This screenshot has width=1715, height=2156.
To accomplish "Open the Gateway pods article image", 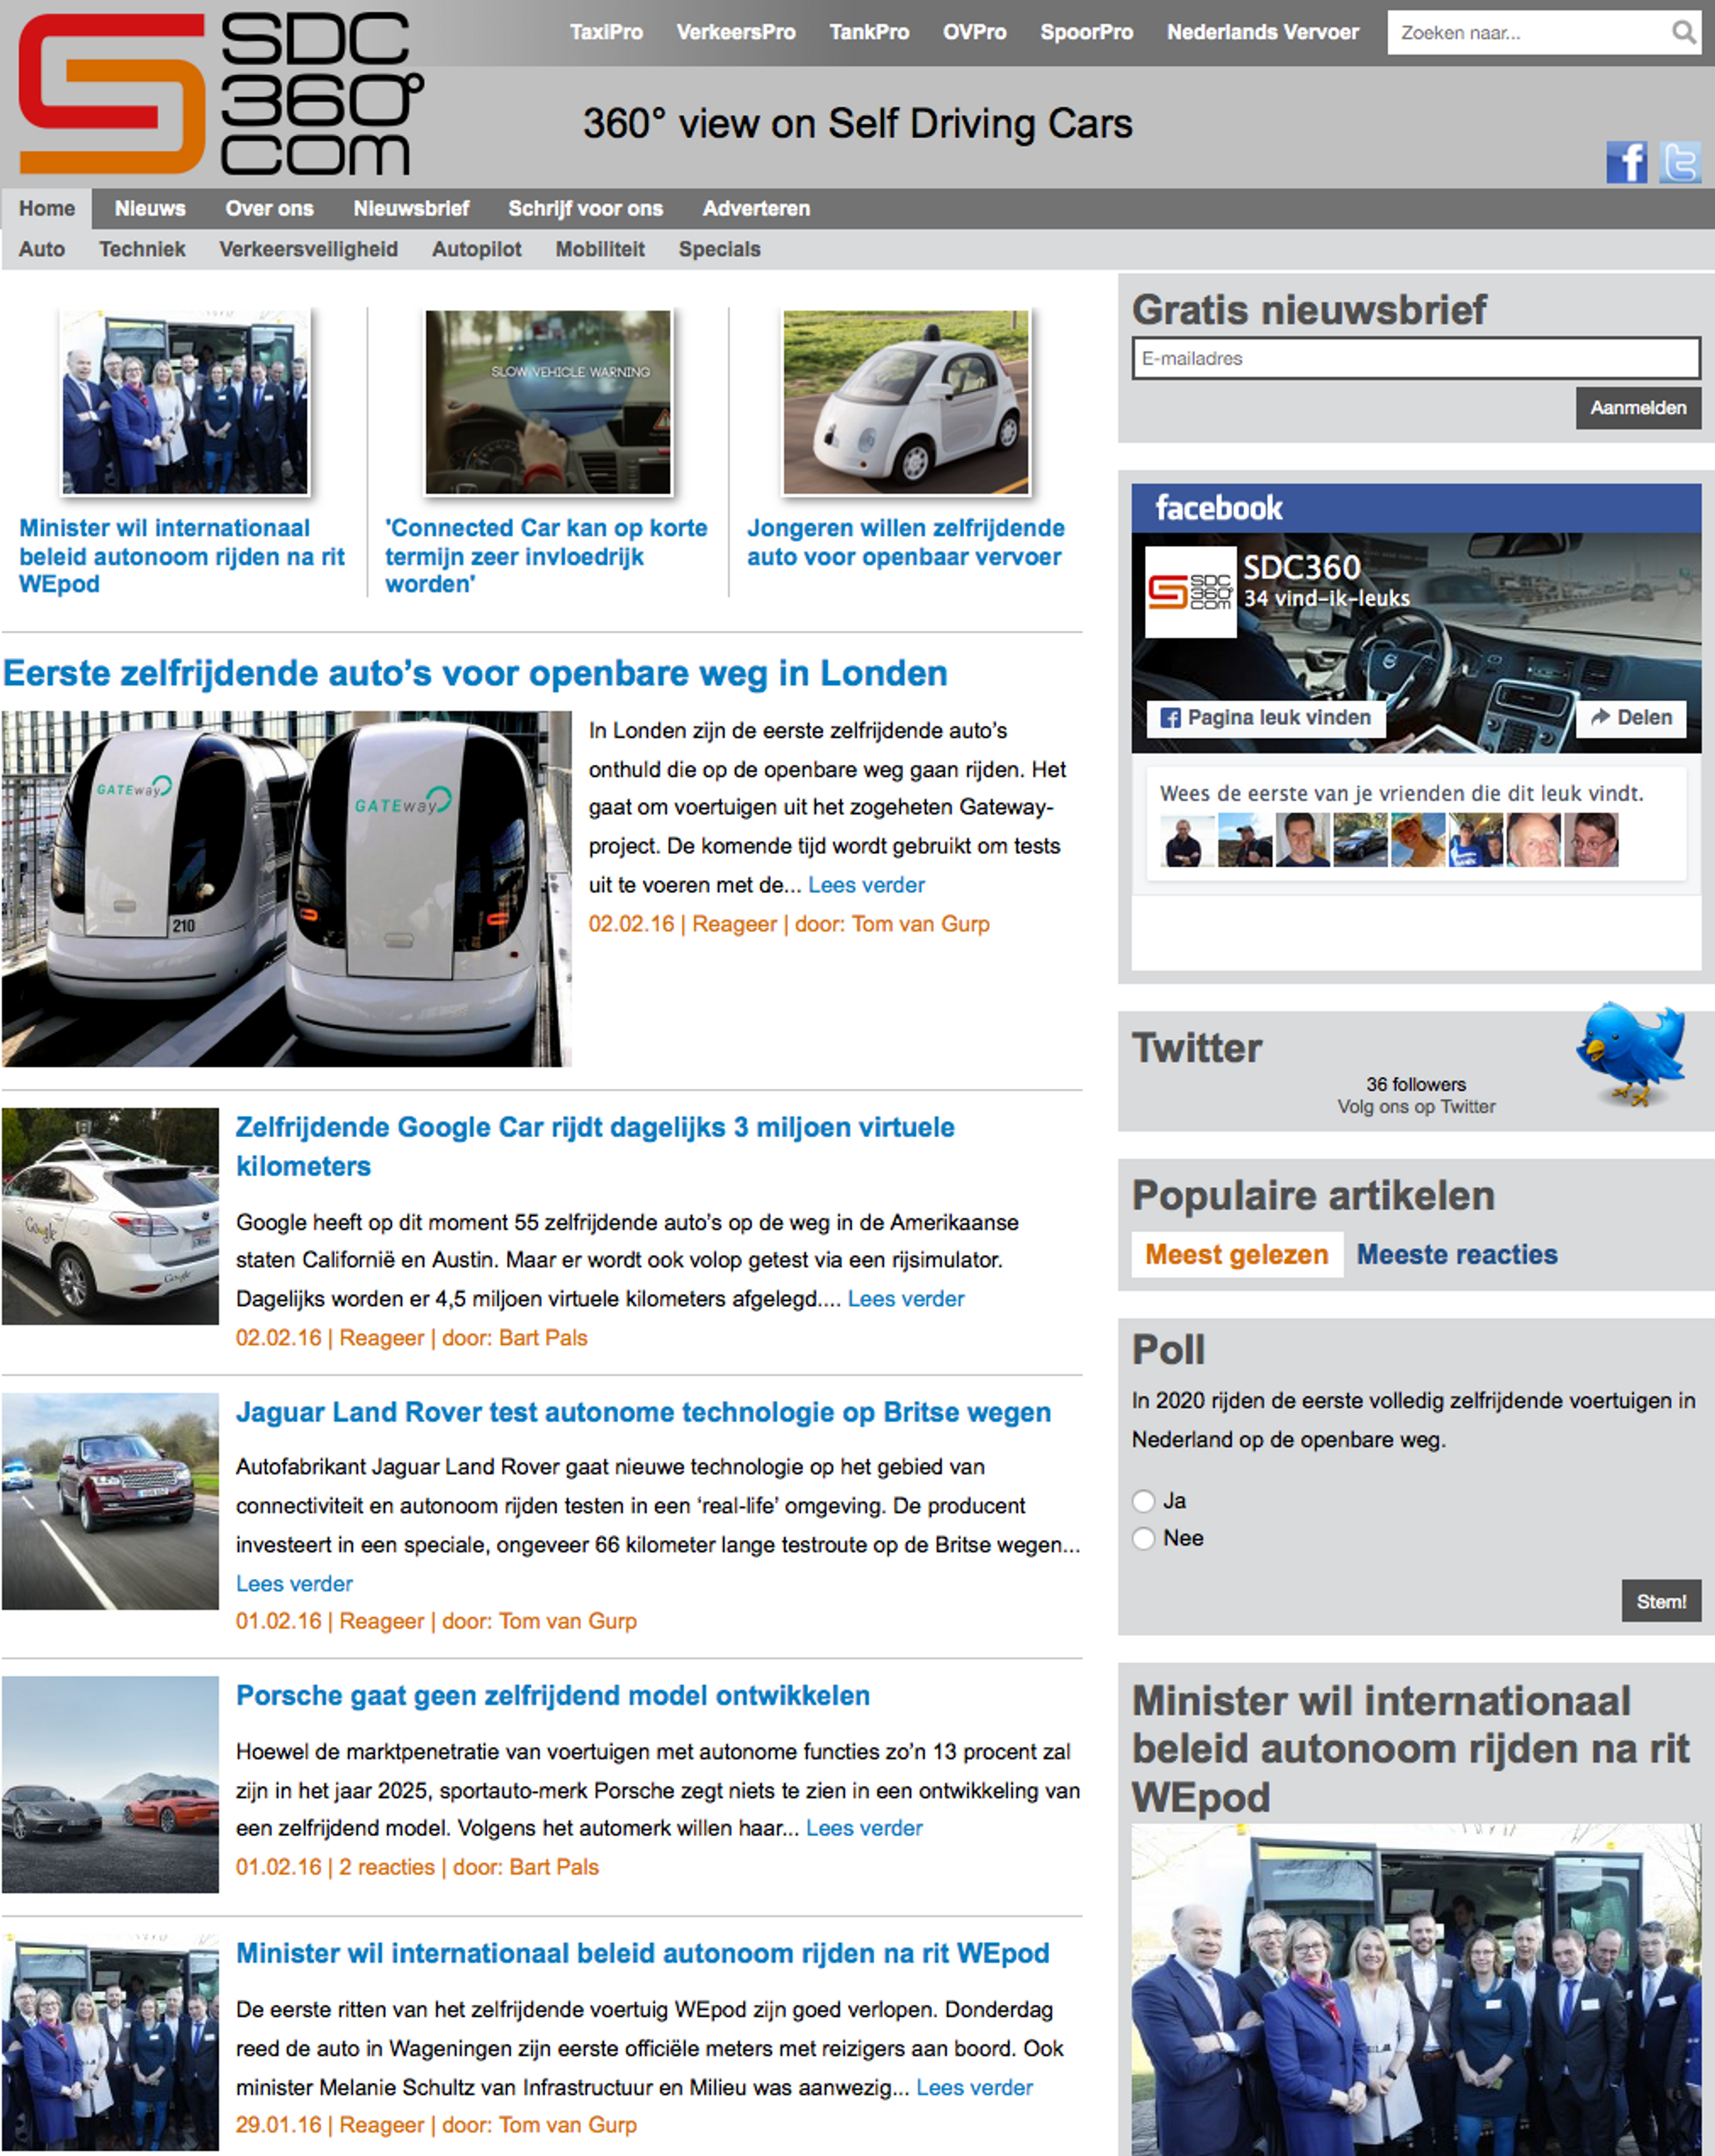I will (x=287, y=888).
